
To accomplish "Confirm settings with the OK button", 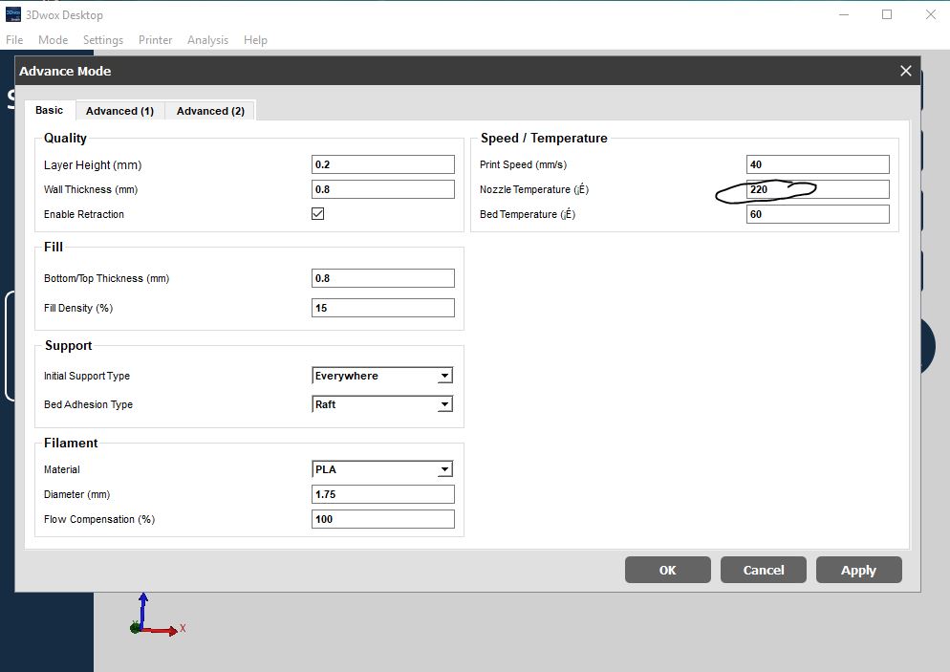I will [x=668, y=571].
